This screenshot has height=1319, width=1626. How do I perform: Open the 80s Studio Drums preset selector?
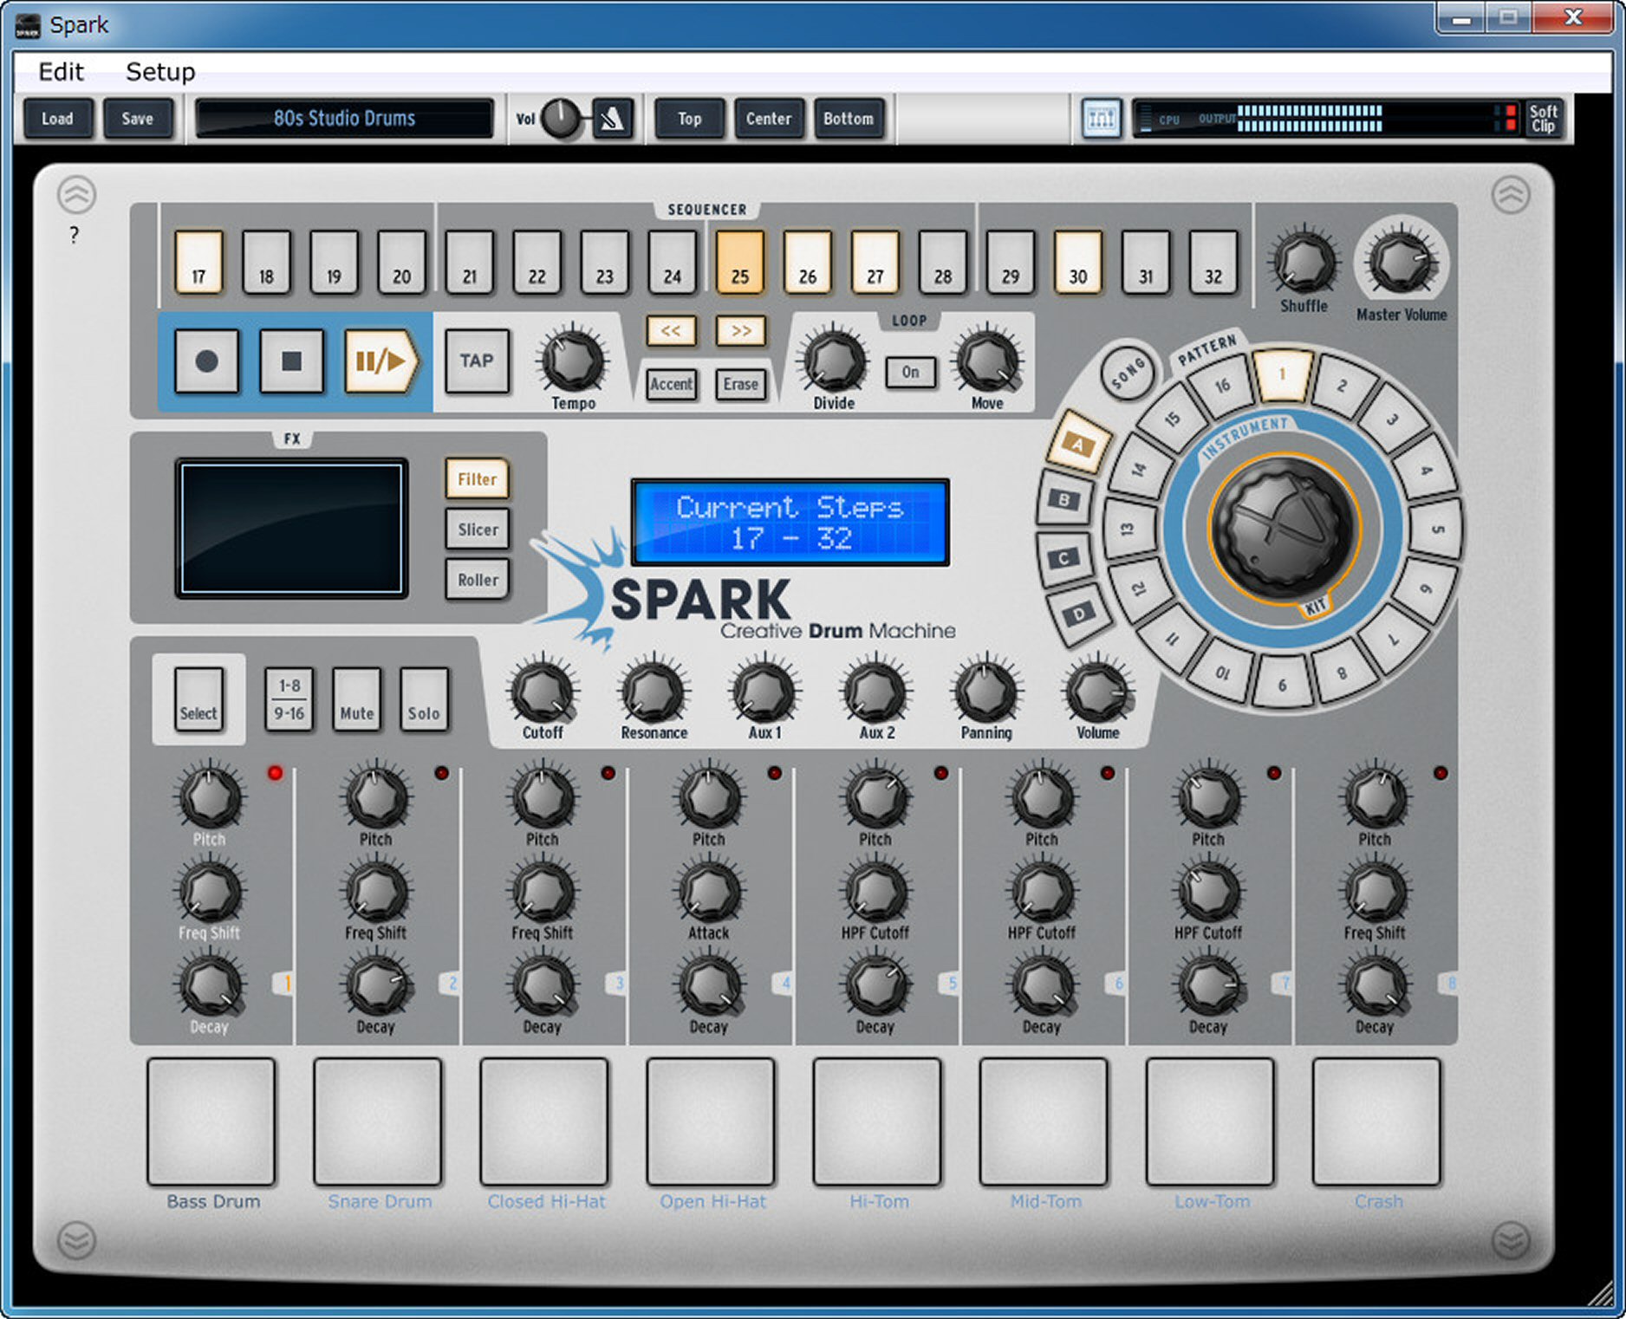[344, 119]
